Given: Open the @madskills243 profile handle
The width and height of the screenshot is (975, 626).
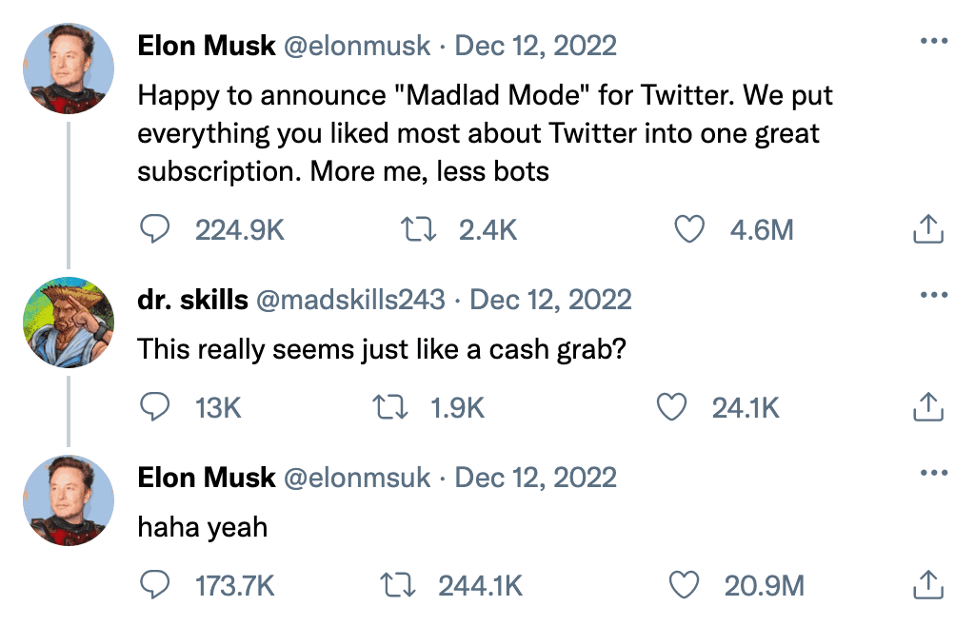Looking at the screenshot, I should (351, 300).
